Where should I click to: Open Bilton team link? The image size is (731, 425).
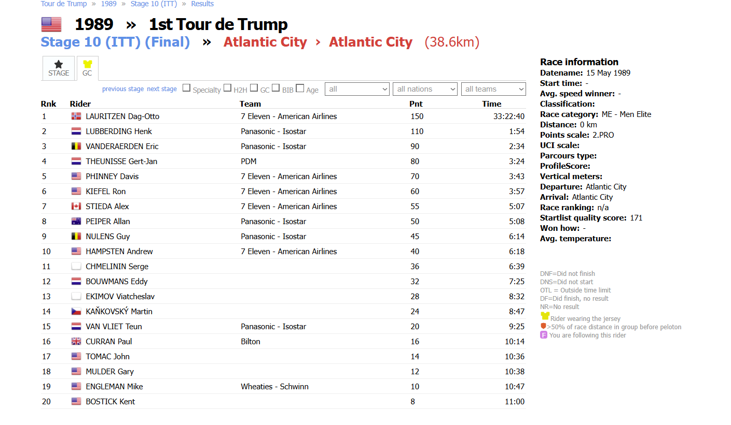click(x=251, y=342)
